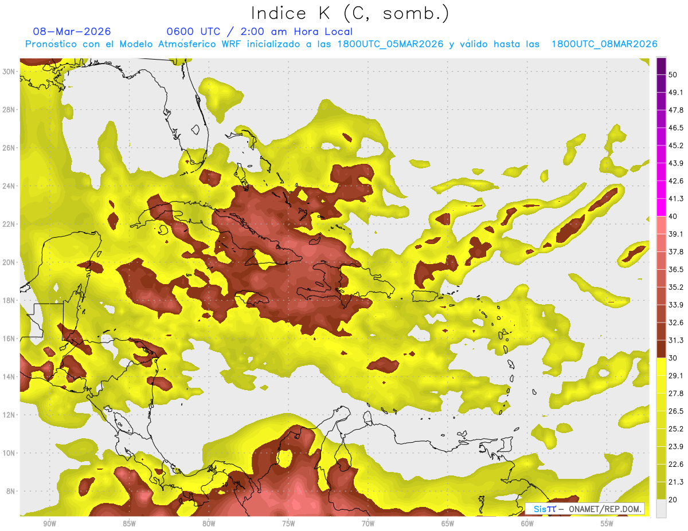Click the '22N' latitude label
The image size is (688, 531).
(x=9, y=224)
